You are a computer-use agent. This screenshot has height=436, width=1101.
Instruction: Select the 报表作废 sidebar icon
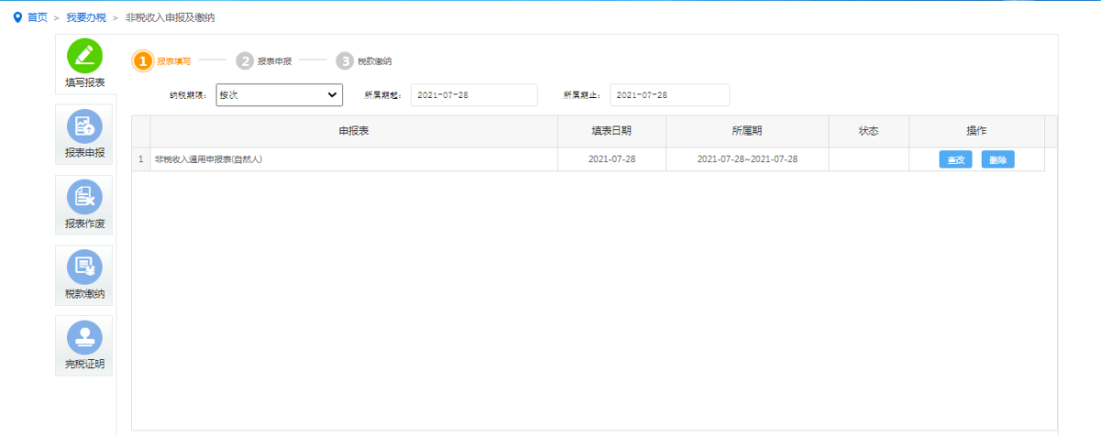click(x=84, y=197)
